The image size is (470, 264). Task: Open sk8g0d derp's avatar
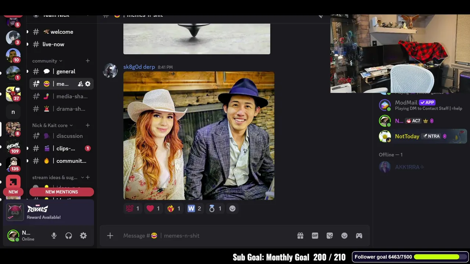(x=110, y=71)
